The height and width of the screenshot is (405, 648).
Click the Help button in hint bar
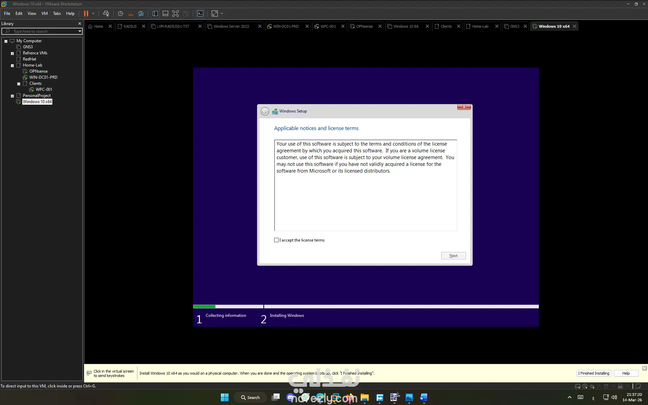(x=626, y=373)
